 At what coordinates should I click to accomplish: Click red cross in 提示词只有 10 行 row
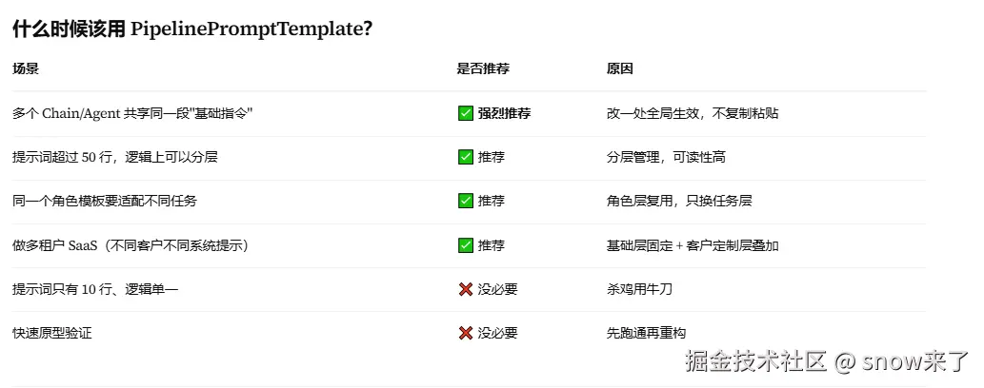click(x=466, y=289)
